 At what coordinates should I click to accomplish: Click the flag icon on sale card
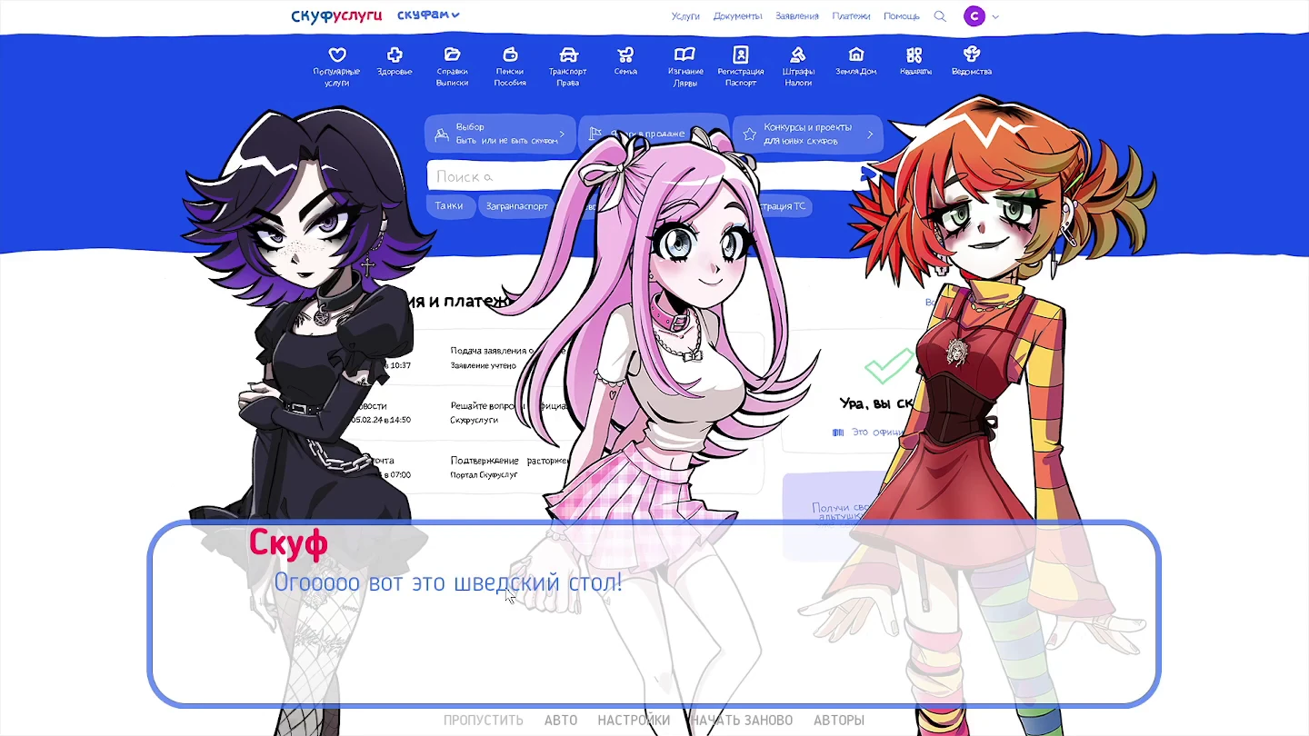tap(595, 134)
